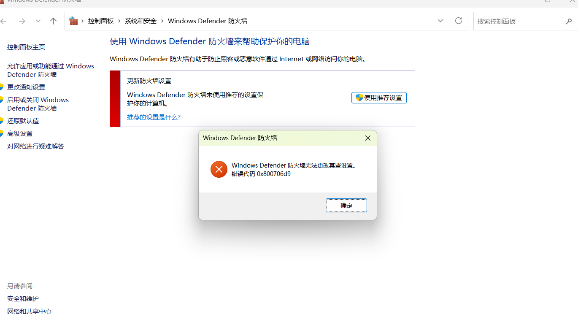Select Windows Defender 防火墙 breadcrumb
This screenshot has height=317, width=578.
[208, 21]
